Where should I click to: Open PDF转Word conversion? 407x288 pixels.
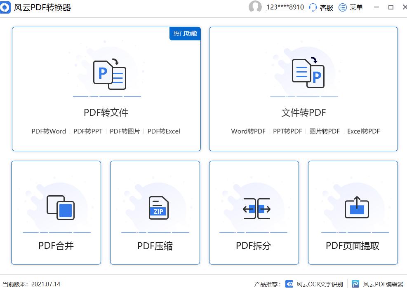point(48,131)
